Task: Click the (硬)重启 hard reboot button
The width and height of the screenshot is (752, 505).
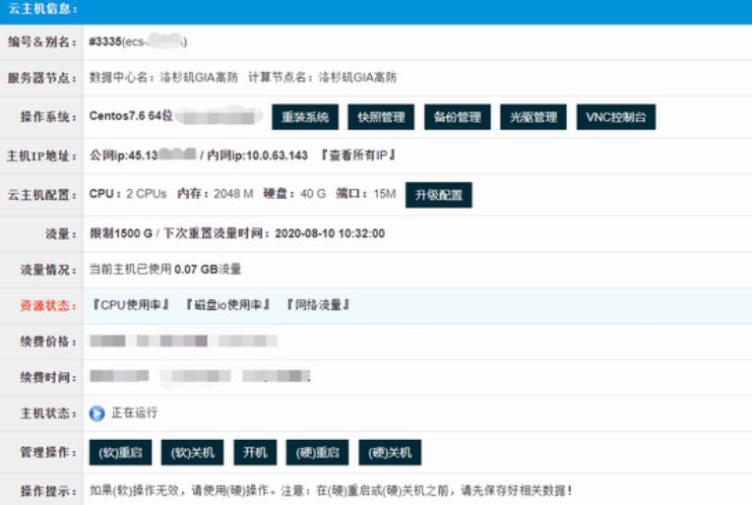Action: coord(318,452)
